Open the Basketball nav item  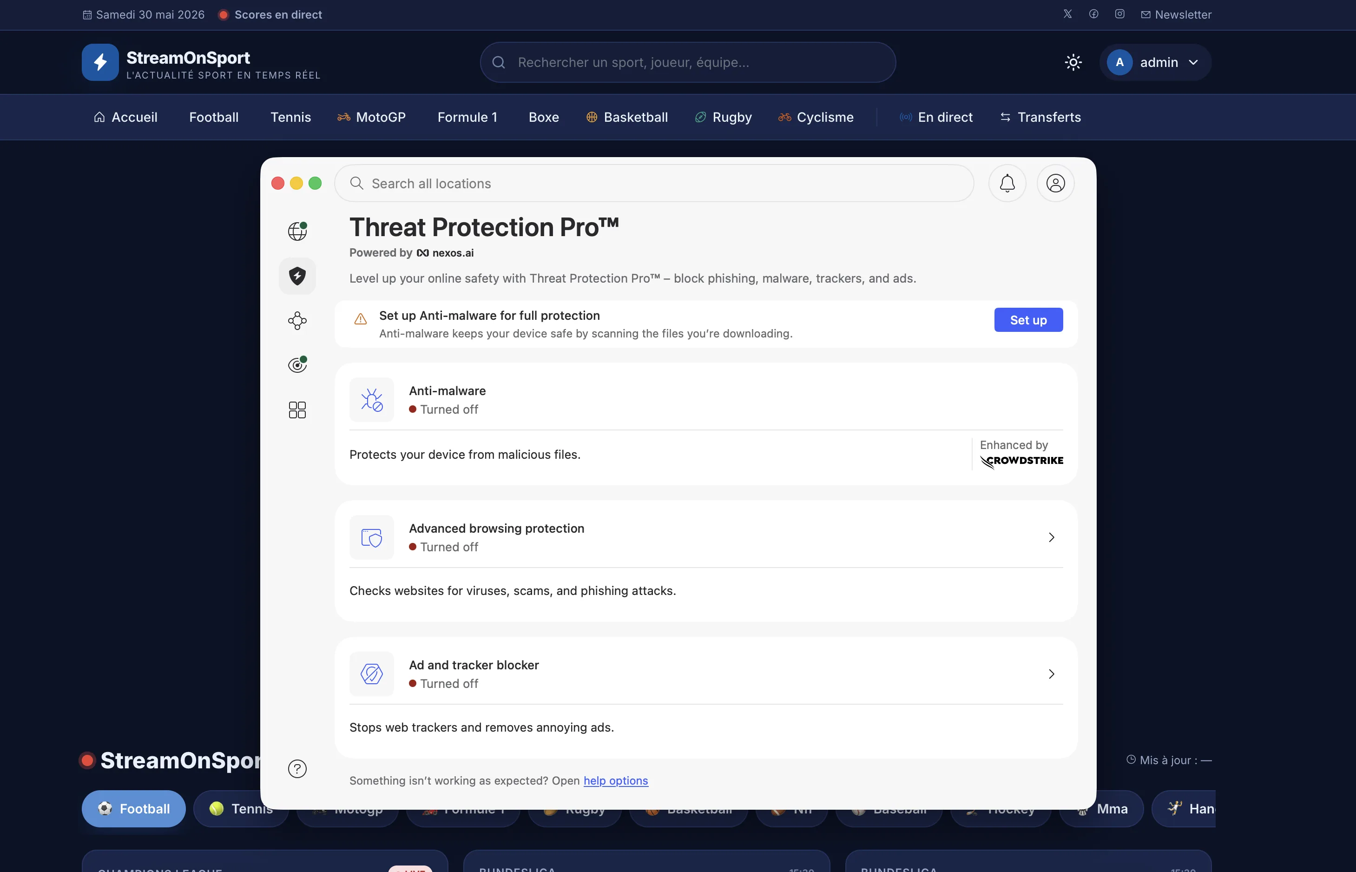(627, 117)
